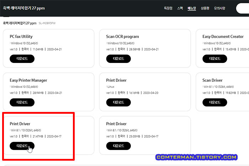Download the Scan Driver
Screen dimensions: 249x166
coord(215,102)
